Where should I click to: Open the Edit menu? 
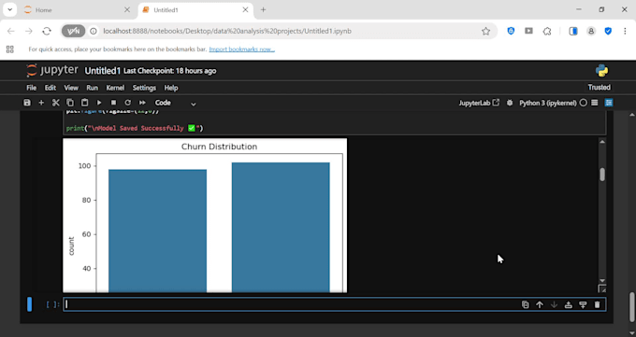point(51,88)
